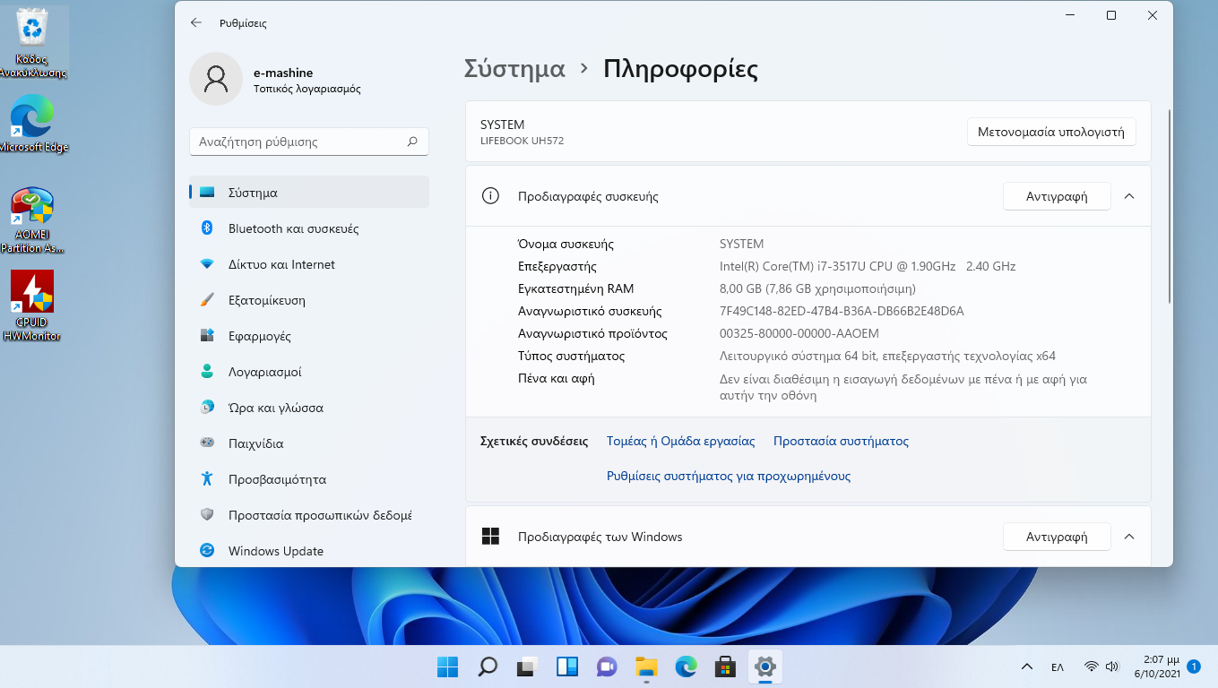
Task: Open the Προστασία συστήματος link
Action: [x=841, y=441]
